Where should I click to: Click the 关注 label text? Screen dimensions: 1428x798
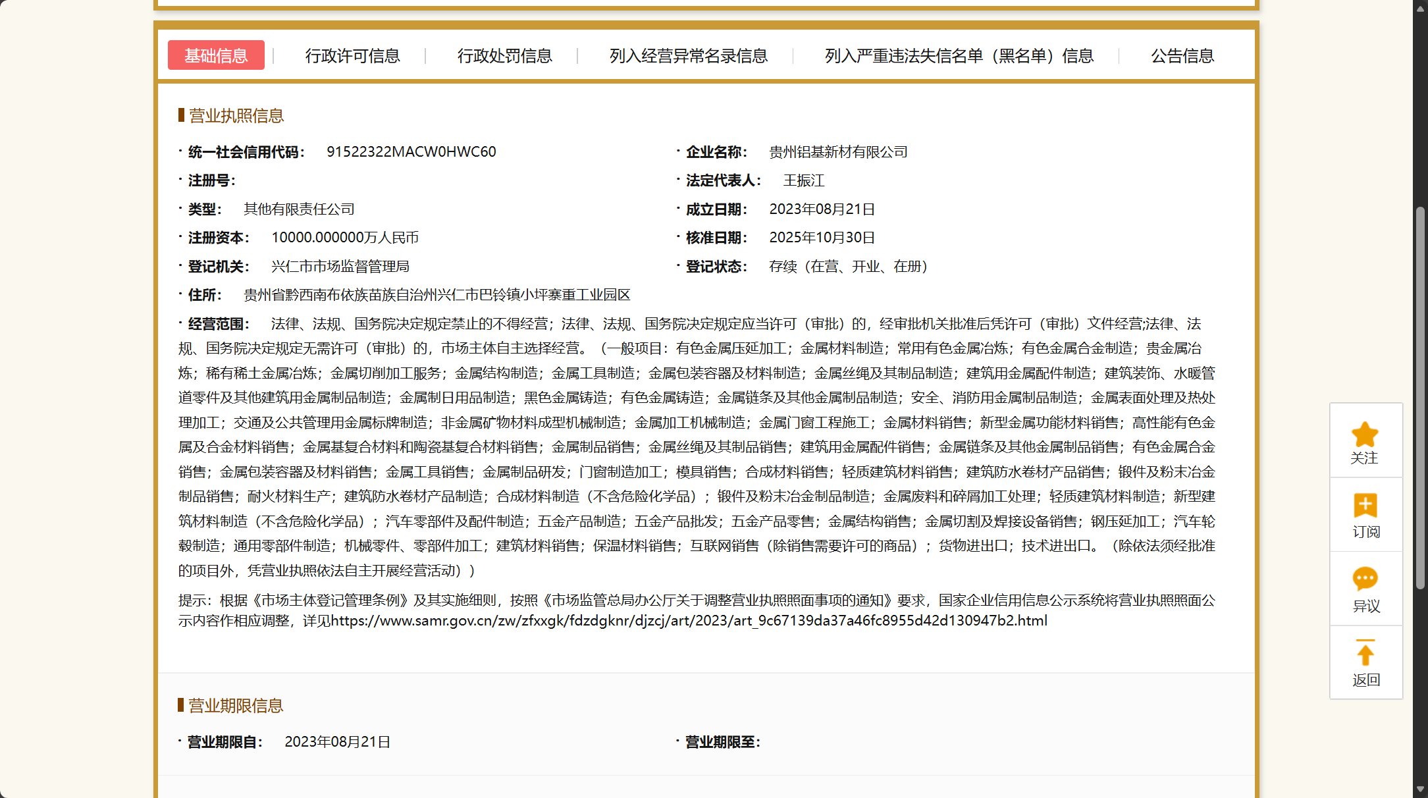[1364, 458]
